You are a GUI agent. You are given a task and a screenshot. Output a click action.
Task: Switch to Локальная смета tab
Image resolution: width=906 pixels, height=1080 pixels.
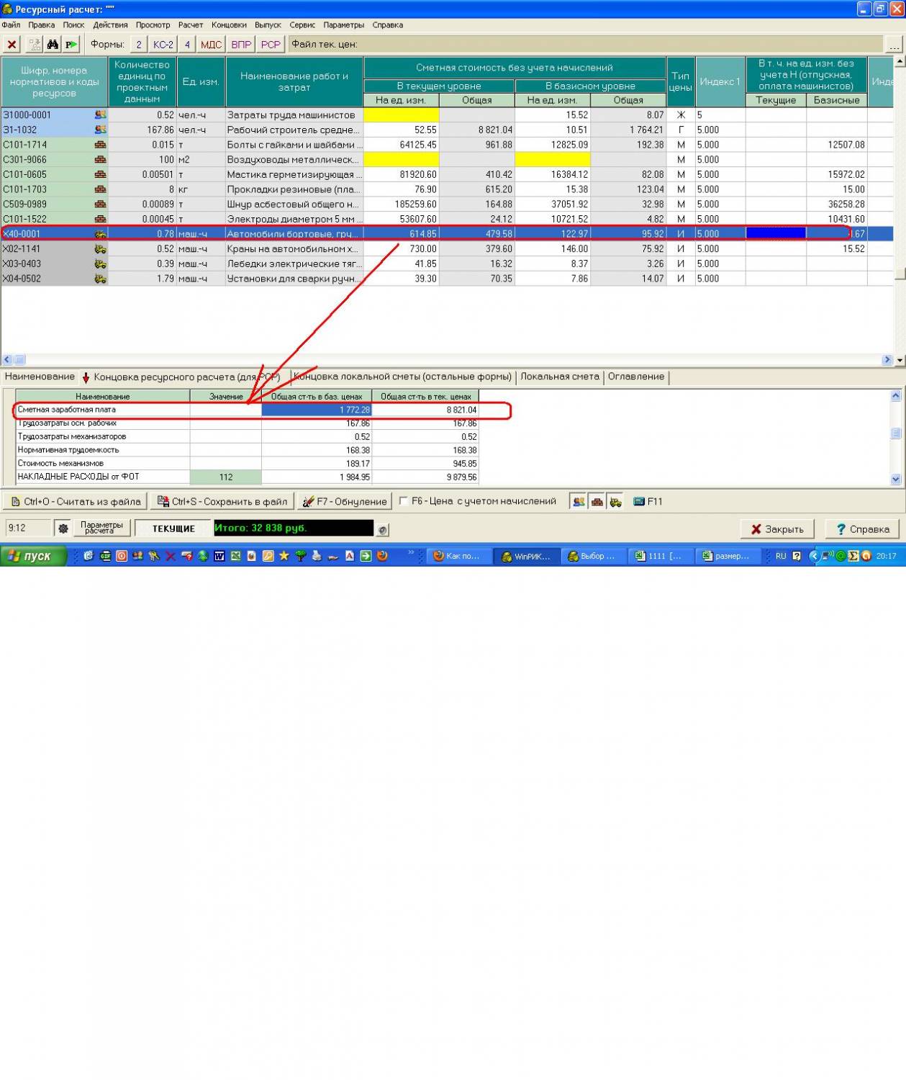(x=560, y=377)
